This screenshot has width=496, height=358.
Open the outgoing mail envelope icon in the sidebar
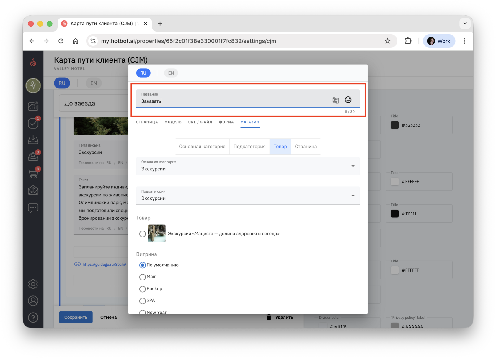[x=33, y=191]
